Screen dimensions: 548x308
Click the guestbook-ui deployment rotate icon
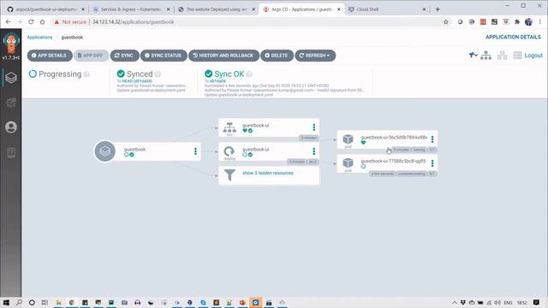pos(229,151)
